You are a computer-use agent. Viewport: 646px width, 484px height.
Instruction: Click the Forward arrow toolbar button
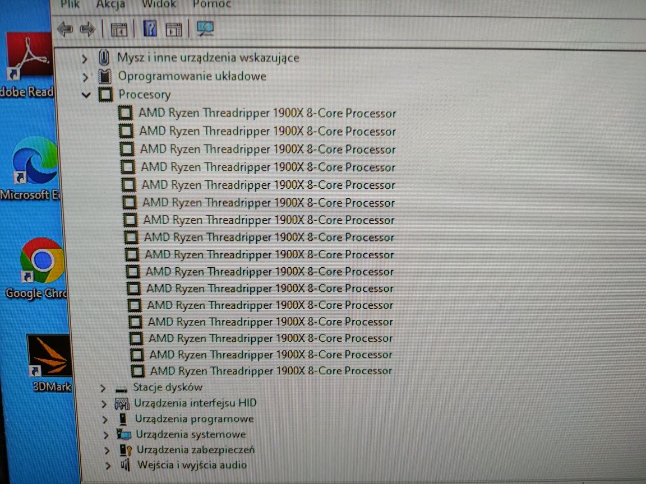click(87, 29)
